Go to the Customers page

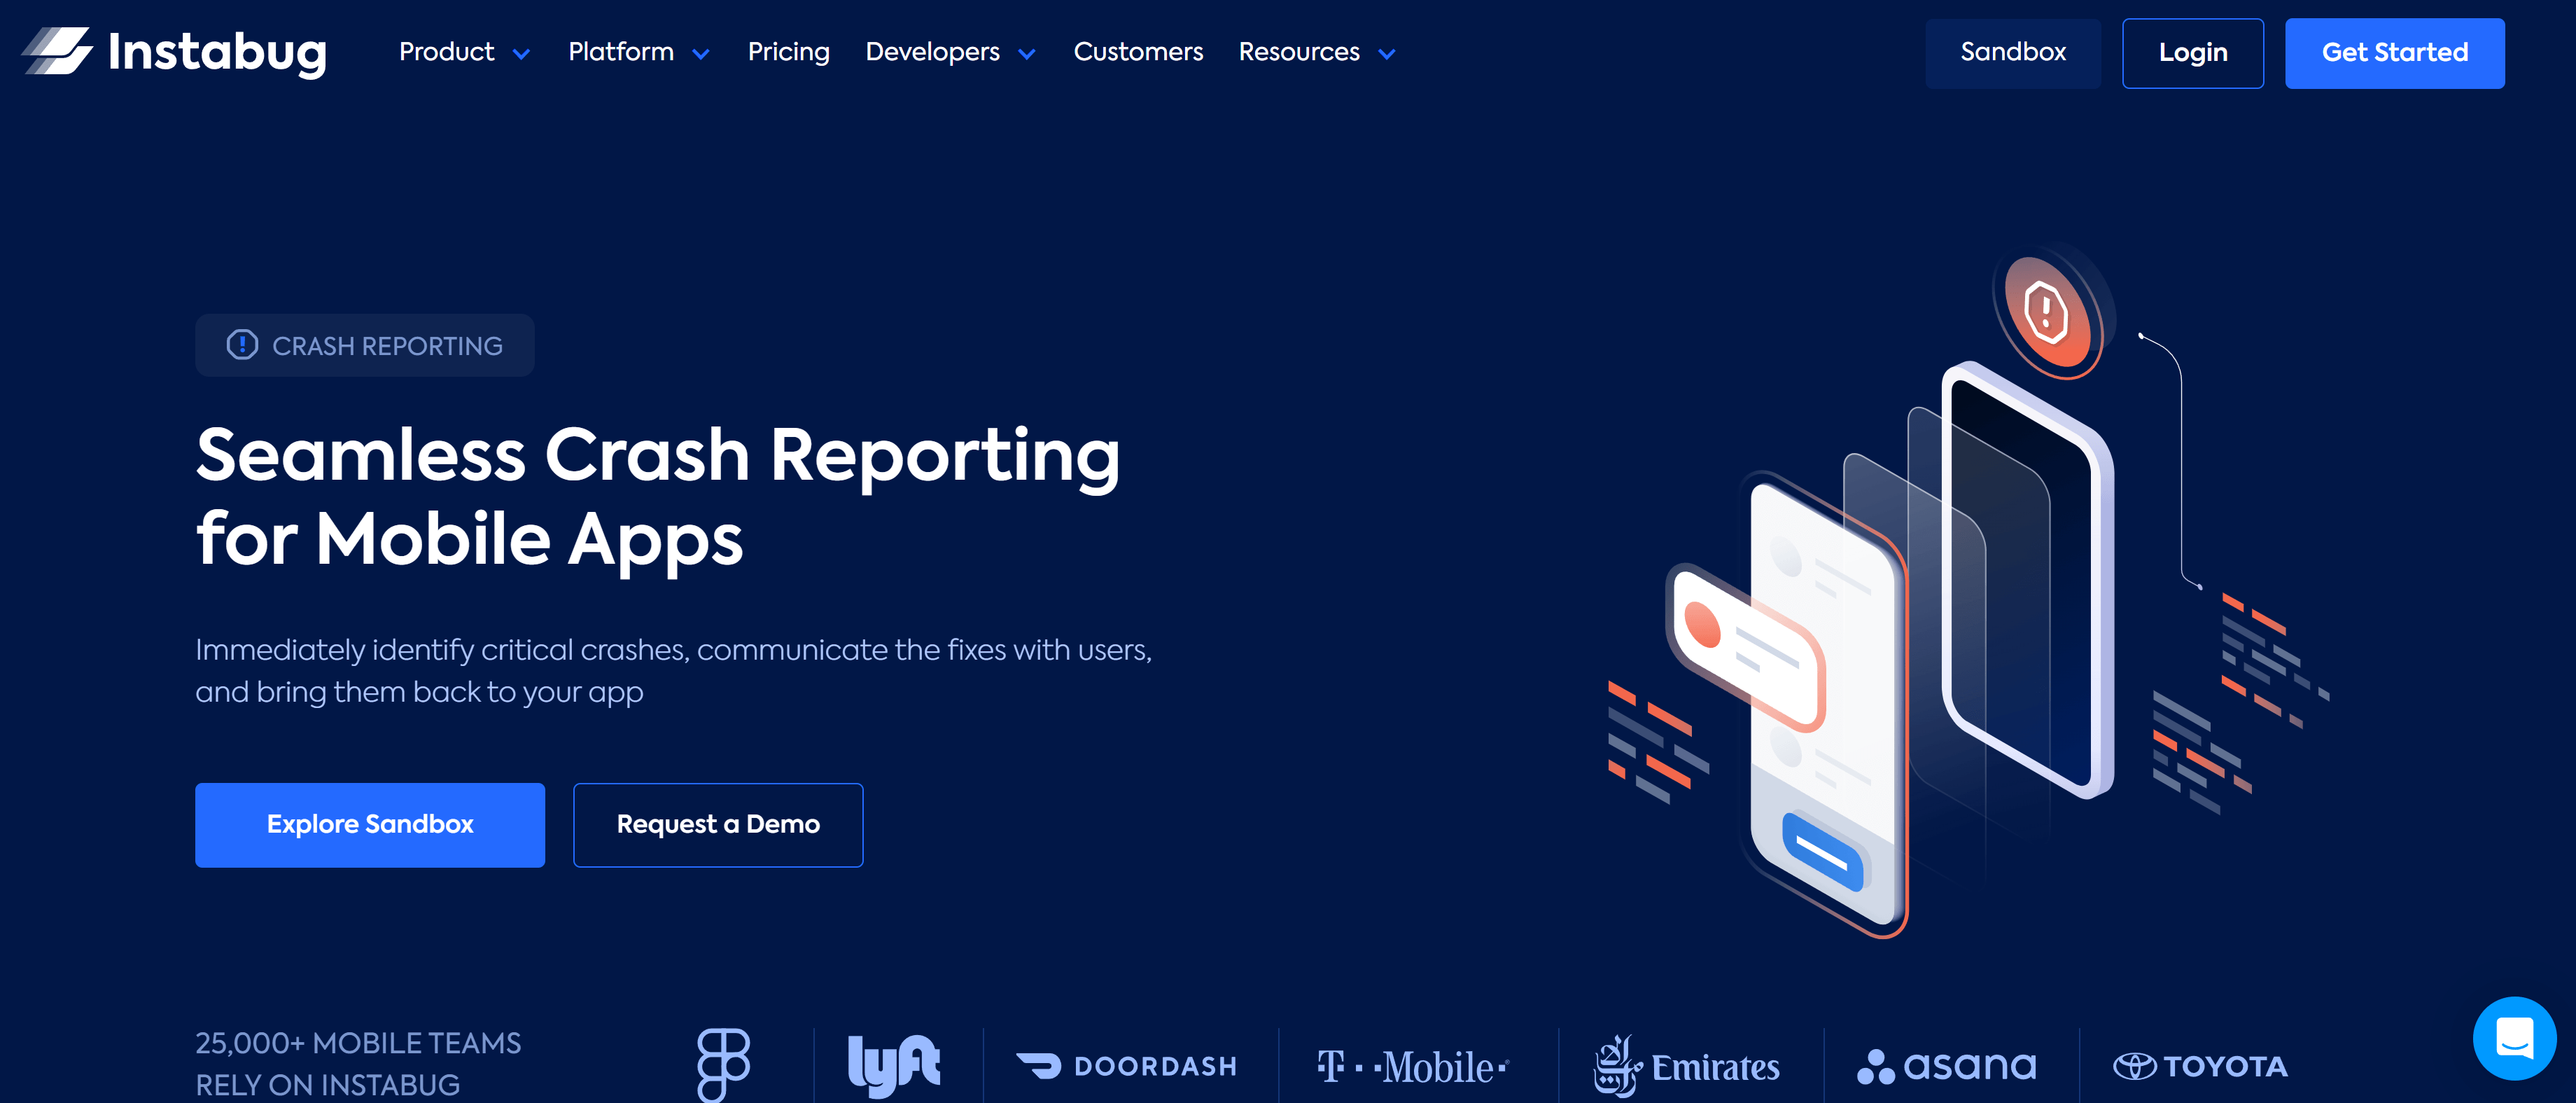(x=1137, y=52)
